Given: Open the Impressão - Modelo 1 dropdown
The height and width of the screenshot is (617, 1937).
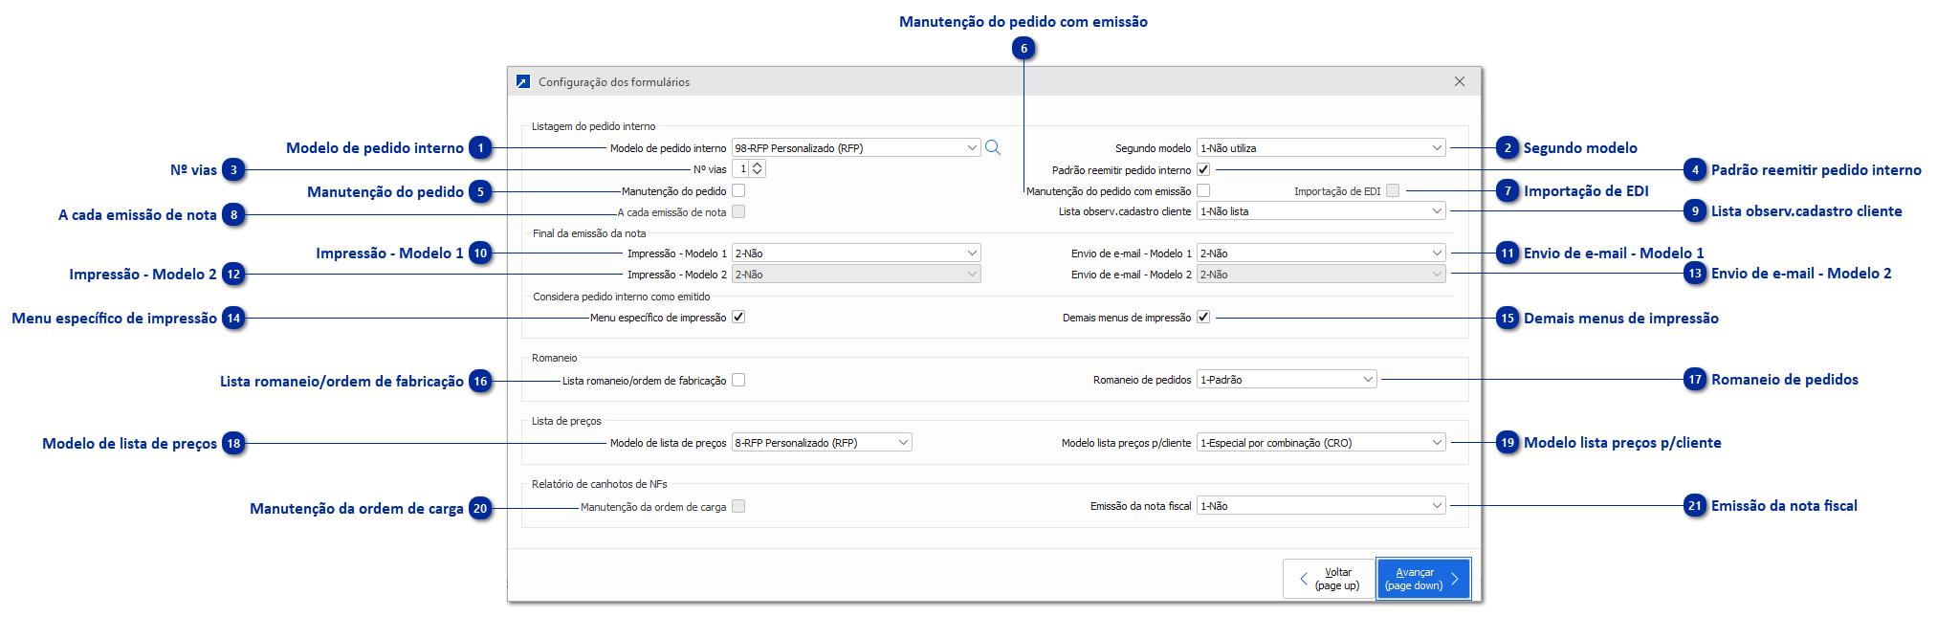Looking at the screenshot, I should 856,253.
